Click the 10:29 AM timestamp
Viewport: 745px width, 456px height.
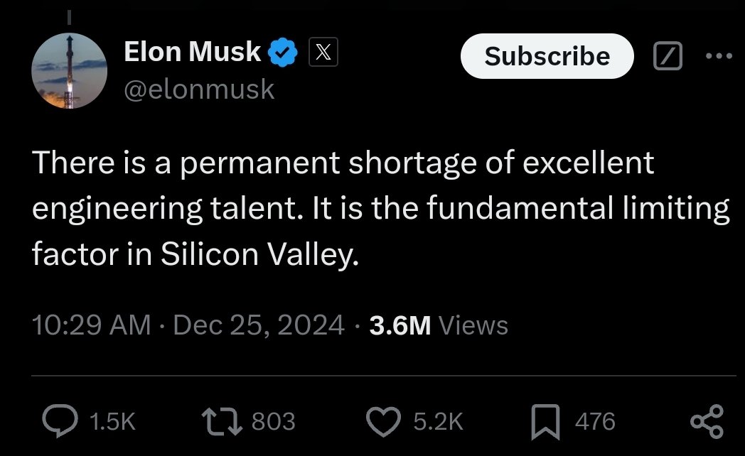pos(91,325)
